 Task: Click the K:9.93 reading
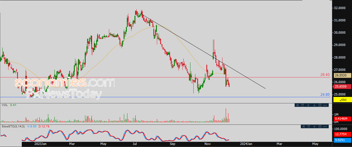tap(32, 127)
